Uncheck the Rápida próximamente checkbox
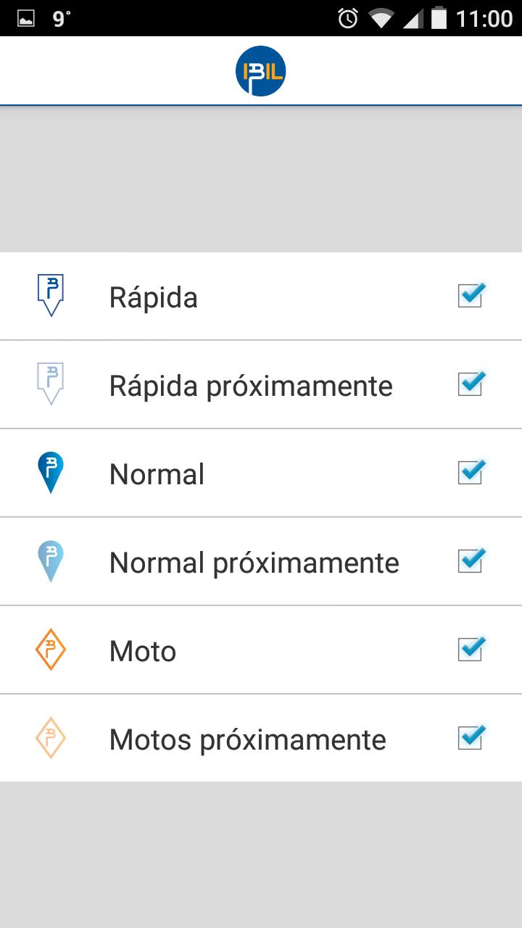522x928 pixels. point(471,384)
